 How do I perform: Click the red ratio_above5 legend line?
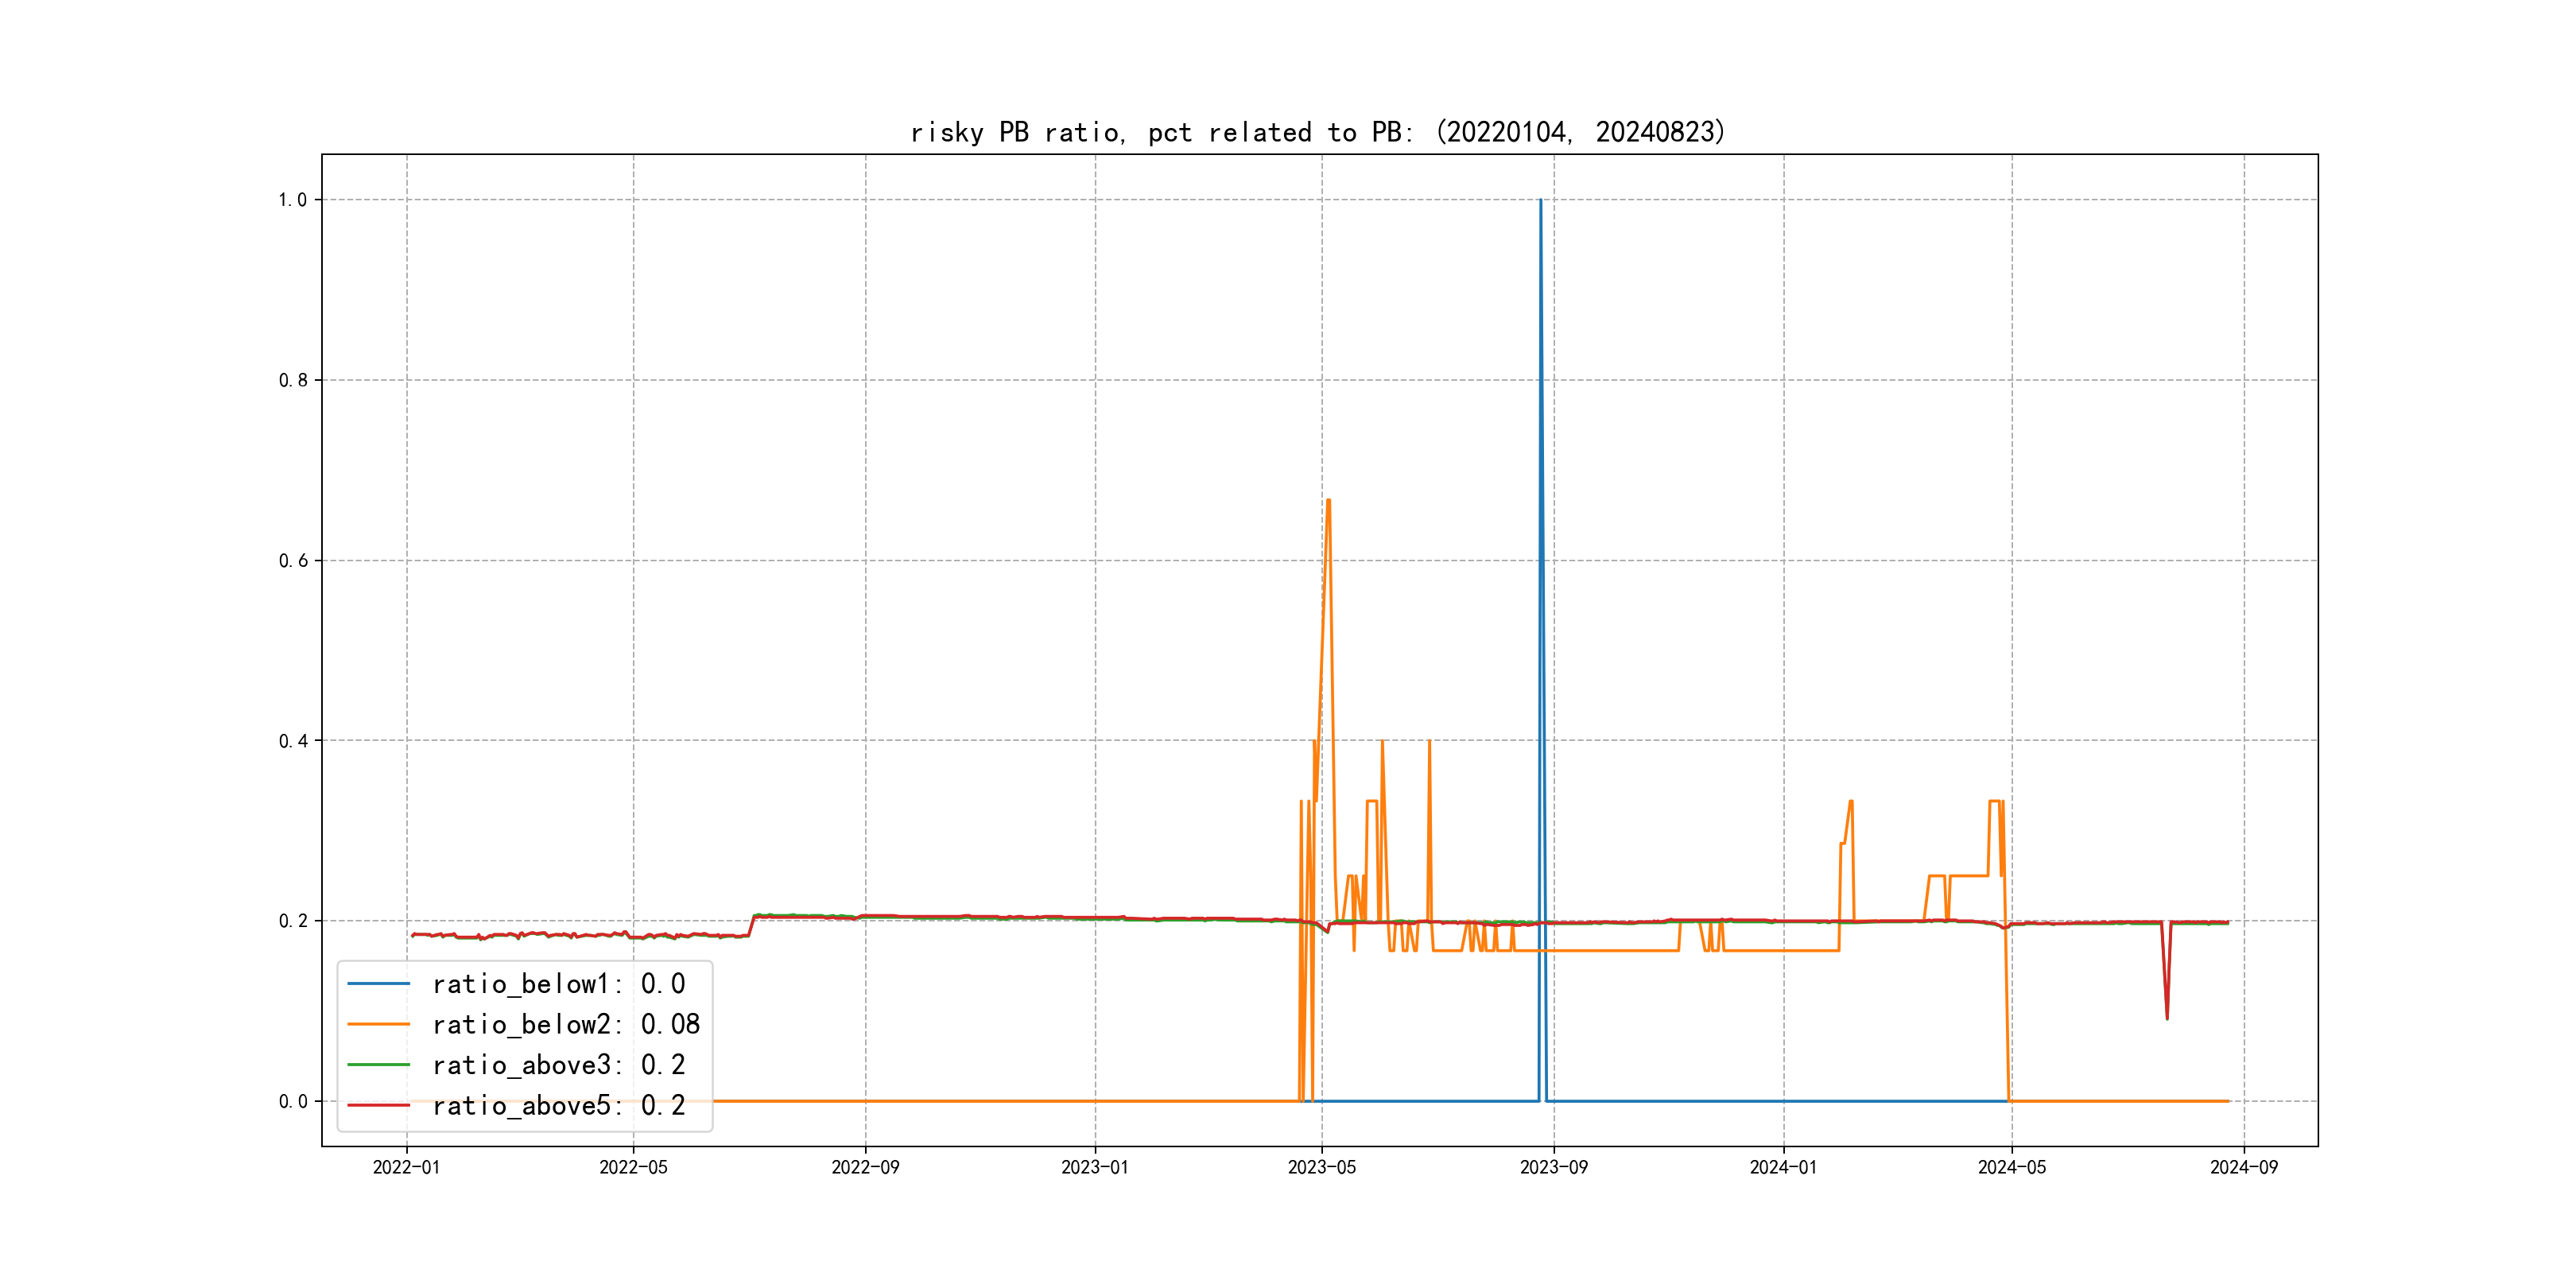tap(378, 1105)
